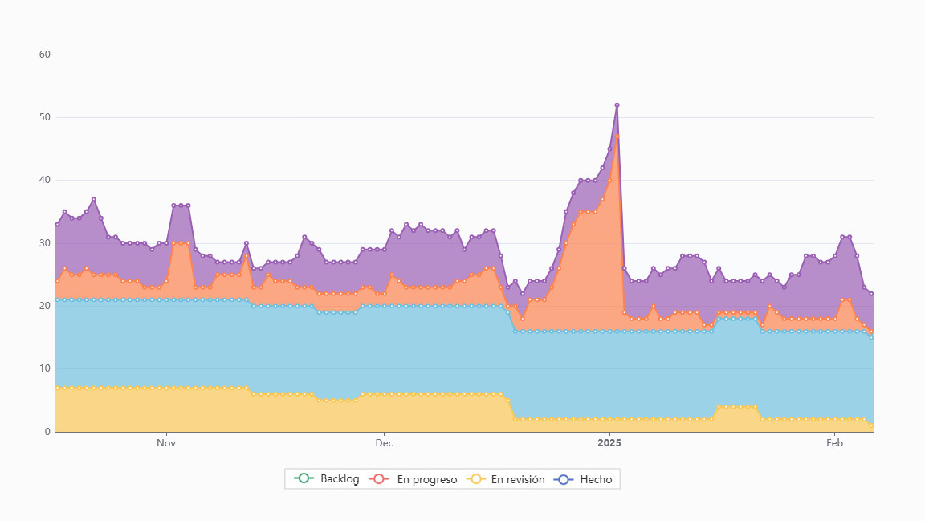Click the highest purple data point at 52
Viewport: 925px width, 521px height.
pyautogui.click(x=617, y=105)
